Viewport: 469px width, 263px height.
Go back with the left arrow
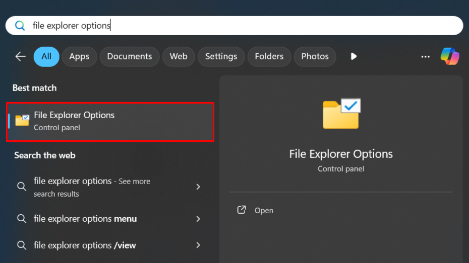[20, 56]
